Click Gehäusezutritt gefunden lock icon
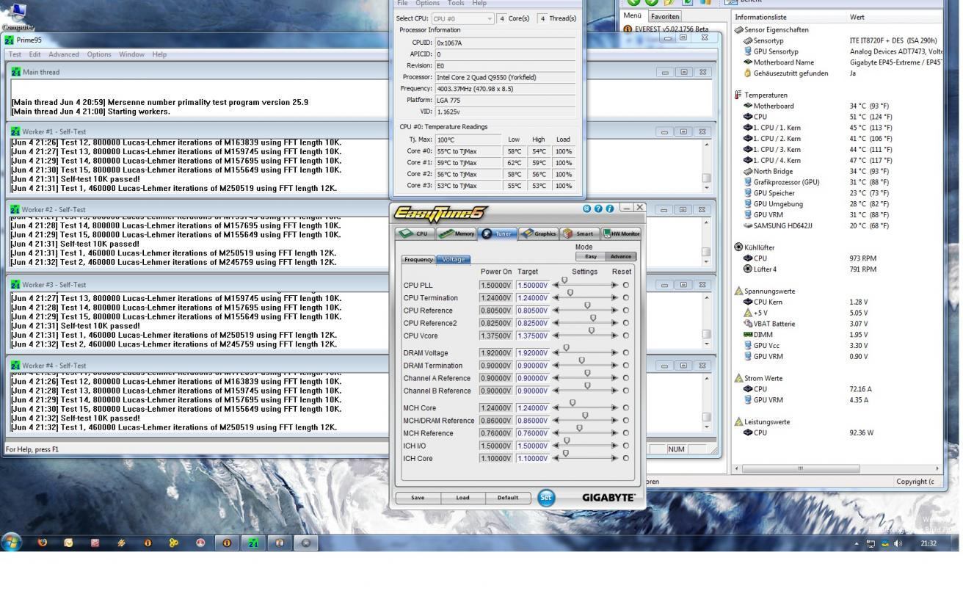The image size is (963, 602). [748, 73]
